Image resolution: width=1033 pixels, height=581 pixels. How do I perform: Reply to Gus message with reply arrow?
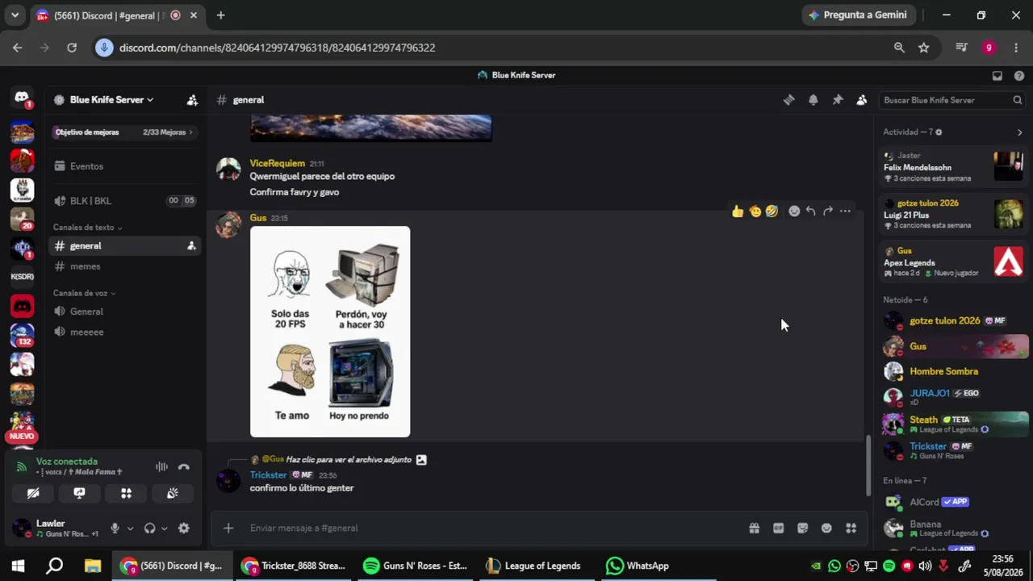click(x=810, y=211)
